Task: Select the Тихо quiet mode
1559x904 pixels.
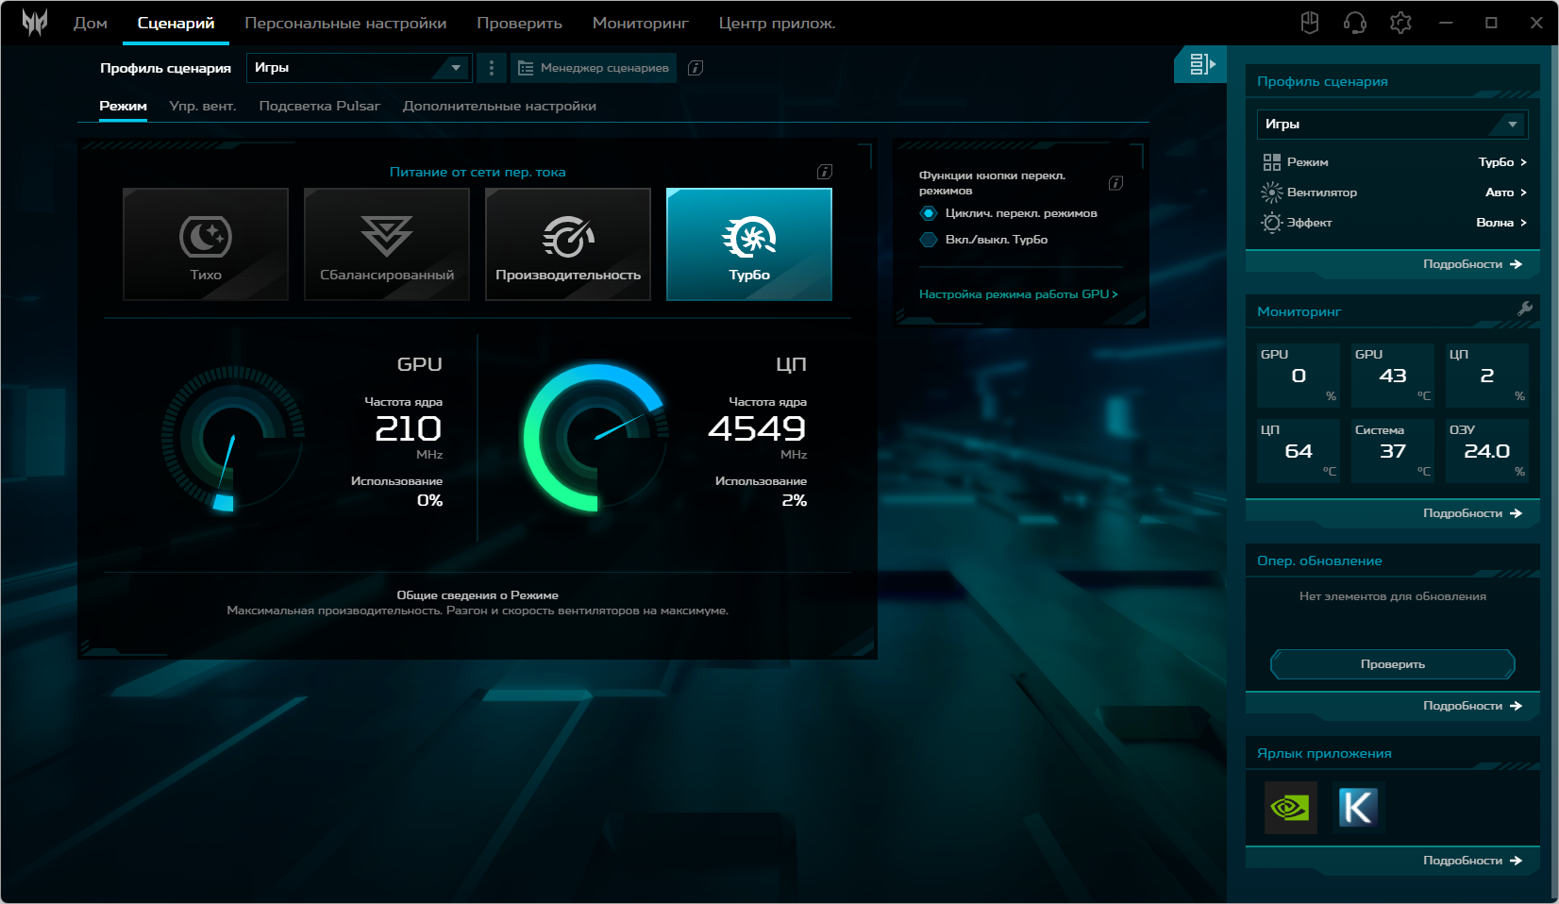Action: 206,244
